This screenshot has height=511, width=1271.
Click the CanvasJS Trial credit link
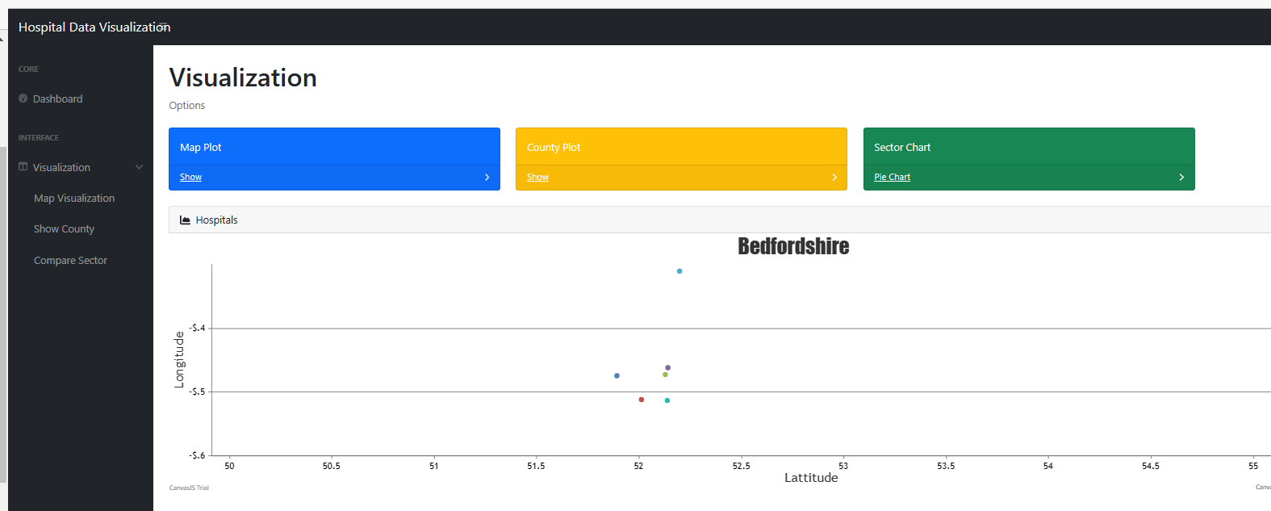pyautogui.click(x=189, y=488)
